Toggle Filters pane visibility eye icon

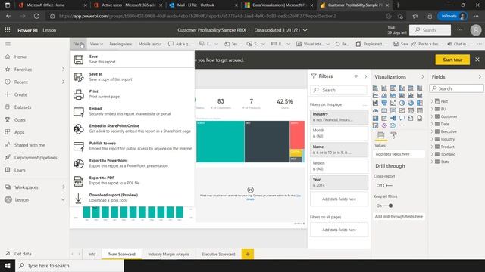tap(356, 76)
